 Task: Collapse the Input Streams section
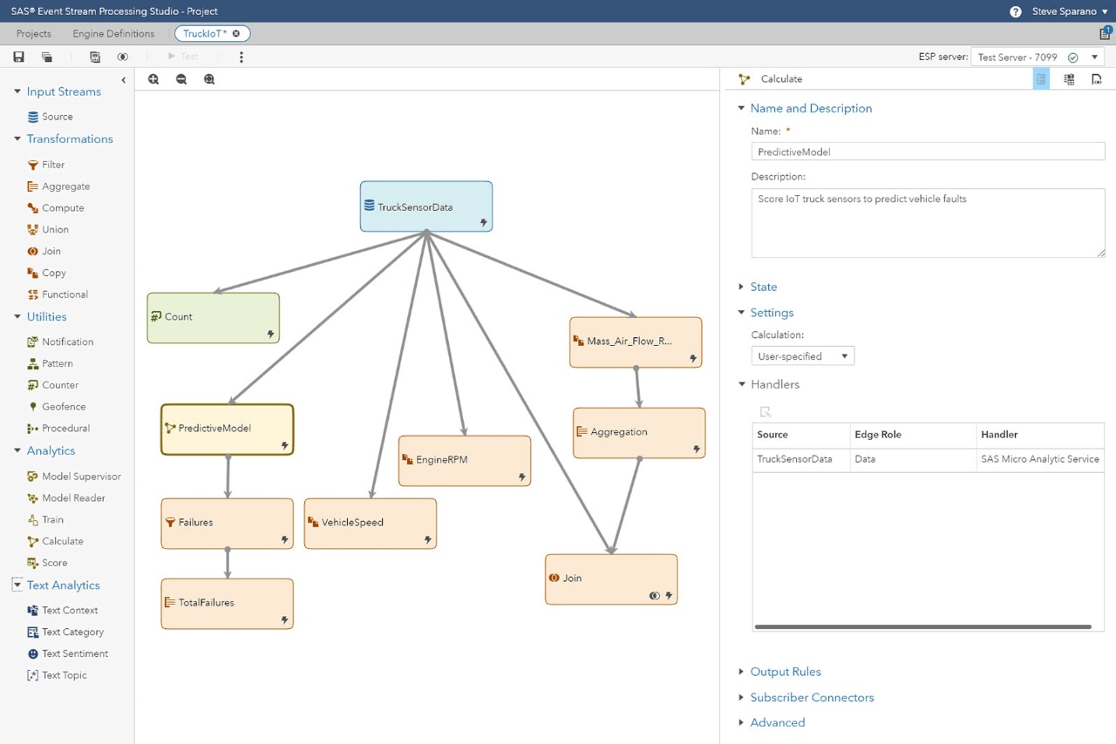[17, 91]
